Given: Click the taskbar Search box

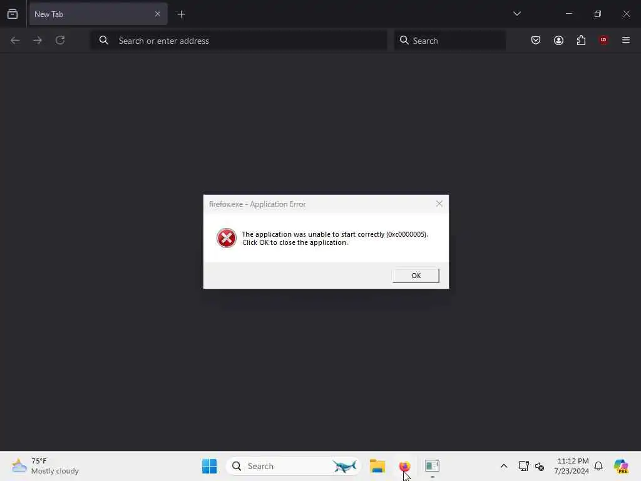Looking at the screenshot, I should tap(293, 466).
